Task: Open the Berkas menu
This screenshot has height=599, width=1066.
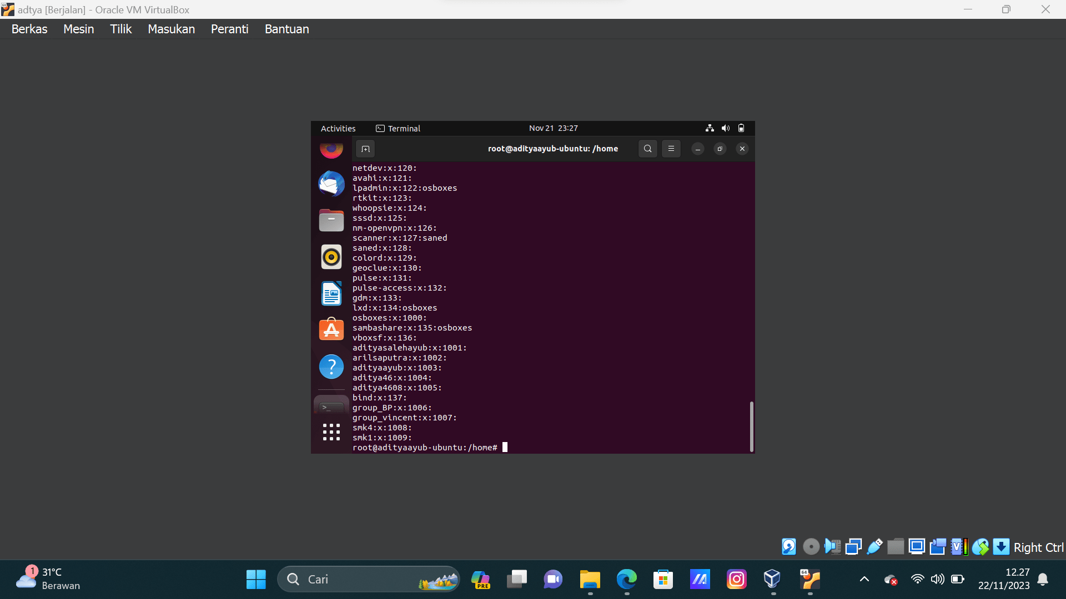Action: click(29, 29)
